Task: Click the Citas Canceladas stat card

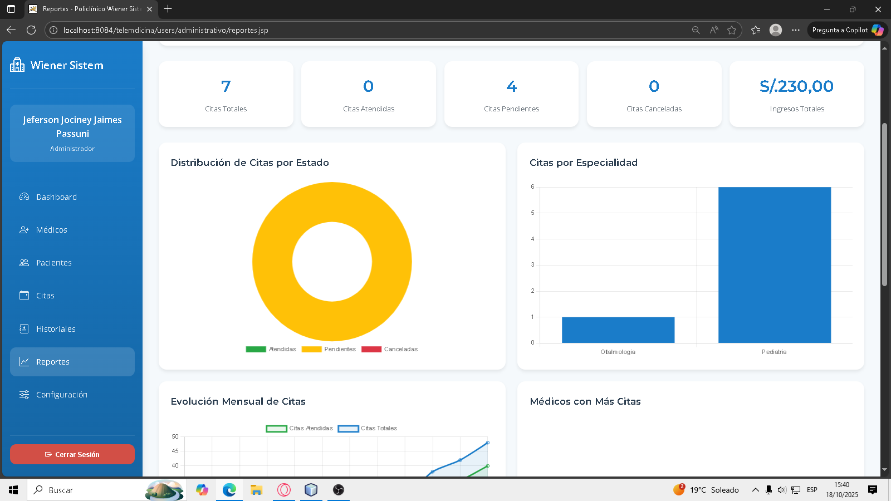Action: click(654, 94)
